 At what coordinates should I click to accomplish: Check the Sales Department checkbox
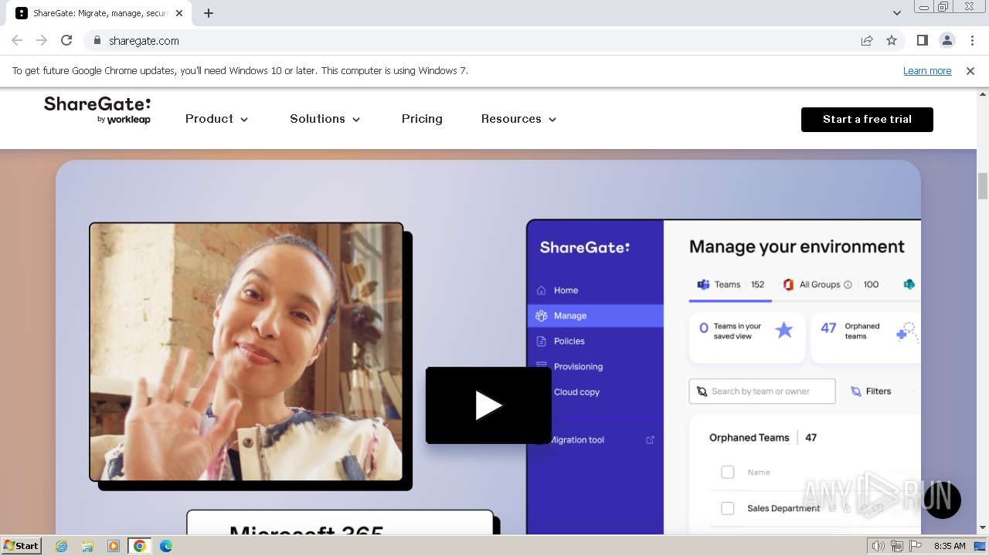(x=728, y=508)
